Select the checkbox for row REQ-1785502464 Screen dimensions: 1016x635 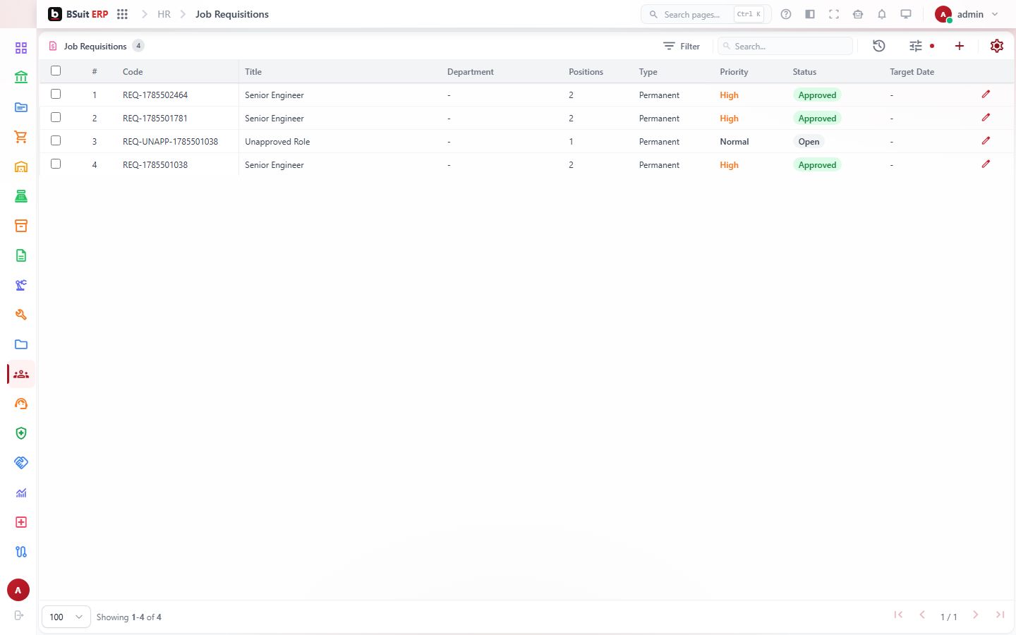coord(56,94)
